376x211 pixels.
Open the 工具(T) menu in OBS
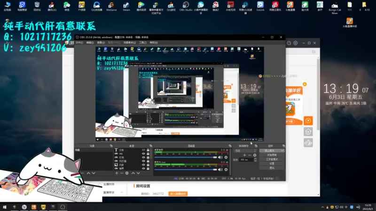(x=143, y=43)
